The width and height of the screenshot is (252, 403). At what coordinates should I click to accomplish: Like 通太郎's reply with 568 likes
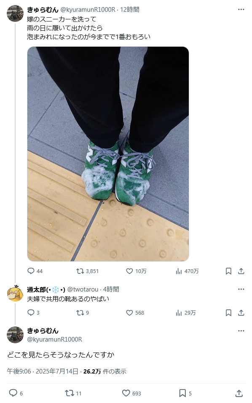tap(129, 313)
